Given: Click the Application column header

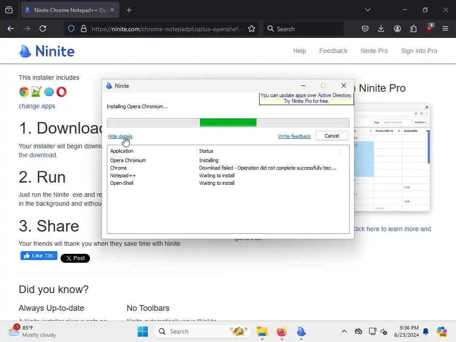Looking at the screenshot, I should [152, 151].
